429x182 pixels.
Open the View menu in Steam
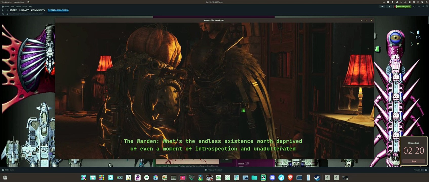tap(12, 7)
